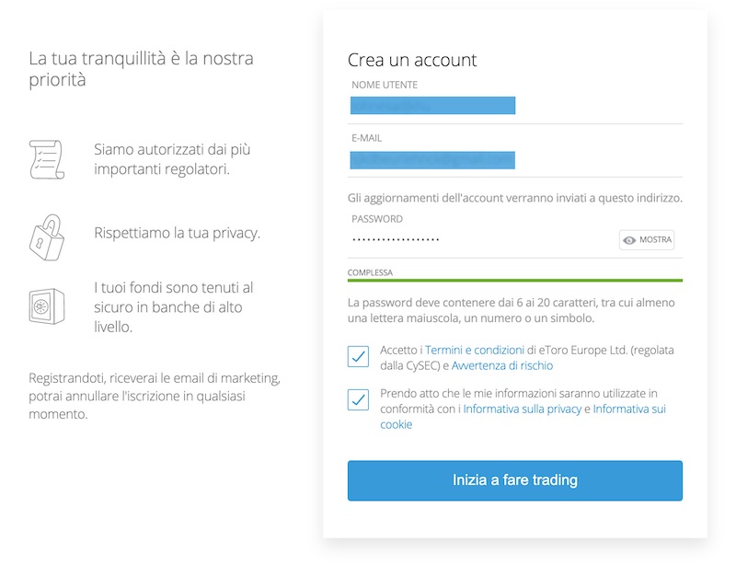Uncheck the privacy information acknowledgment checkbox
The image size is (736, 565).
(x=358, y=399)
